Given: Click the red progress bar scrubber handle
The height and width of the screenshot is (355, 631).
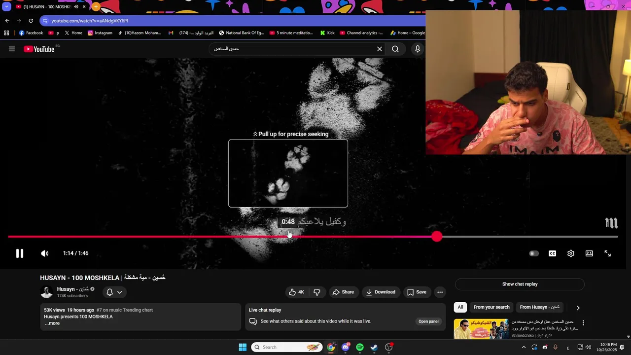Looking at the screenshot, I should coord(437,237).
